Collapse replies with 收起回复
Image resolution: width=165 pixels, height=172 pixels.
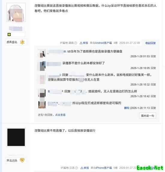[150, 43]
